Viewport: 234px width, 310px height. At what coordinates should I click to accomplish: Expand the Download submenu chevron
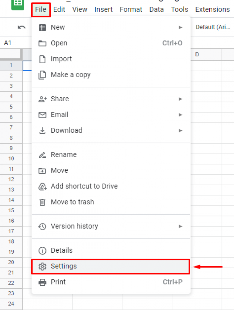tap(181, 130)
